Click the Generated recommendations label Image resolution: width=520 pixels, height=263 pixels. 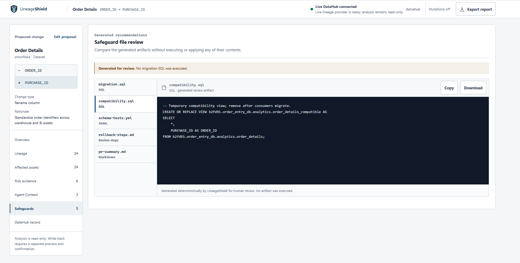tap(120, 35)
